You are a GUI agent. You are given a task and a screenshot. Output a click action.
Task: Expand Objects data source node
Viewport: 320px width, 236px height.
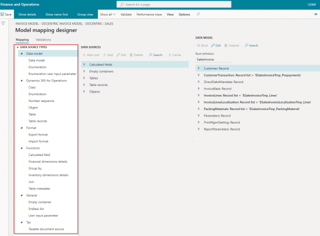pyautogui.click(x=84, y=91)
